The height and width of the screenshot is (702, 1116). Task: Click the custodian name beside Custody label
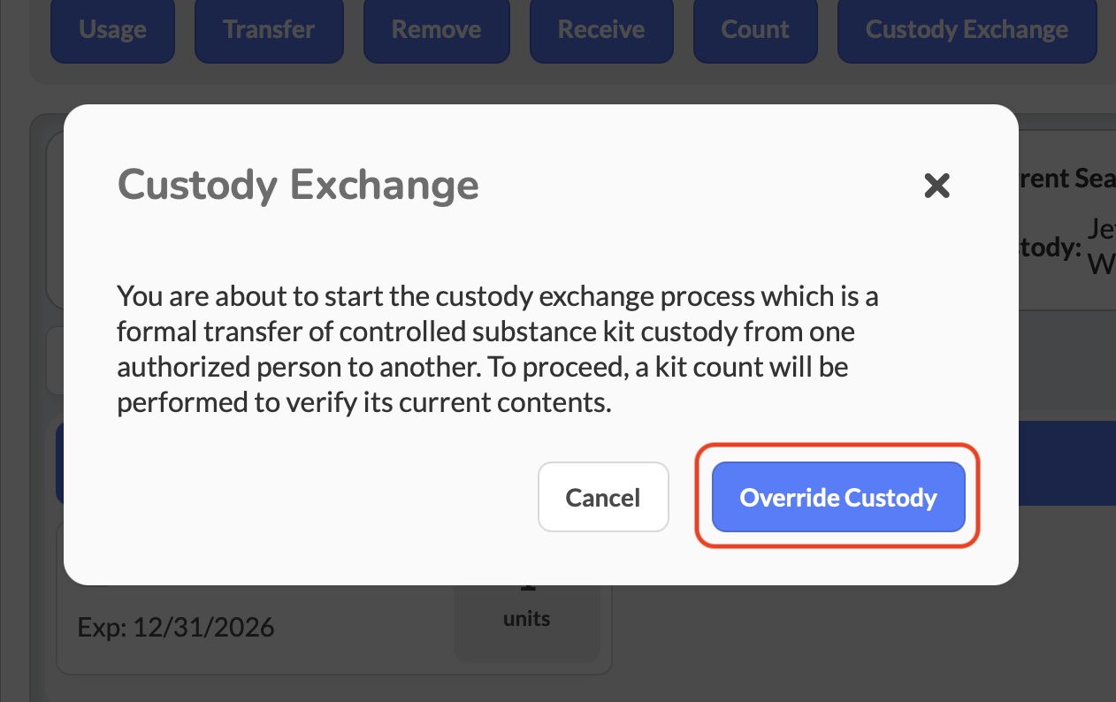(x=1100, y=248)
